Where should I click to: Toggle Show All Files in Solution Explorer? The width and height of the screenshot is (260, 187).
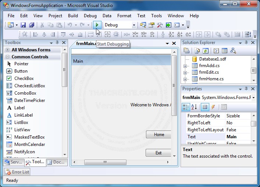tap(197, 51)
